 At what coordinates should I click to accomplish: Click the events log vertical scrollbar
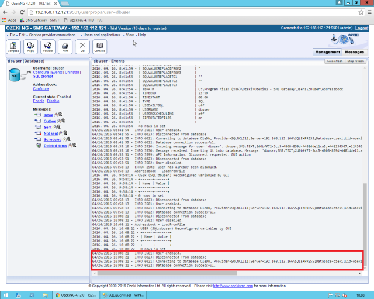click(x=365, y=225)
